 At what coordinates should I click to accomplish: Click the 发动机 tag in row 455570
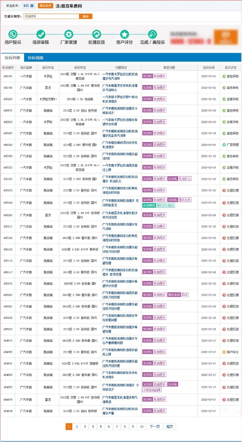click(x=147, y=110)
